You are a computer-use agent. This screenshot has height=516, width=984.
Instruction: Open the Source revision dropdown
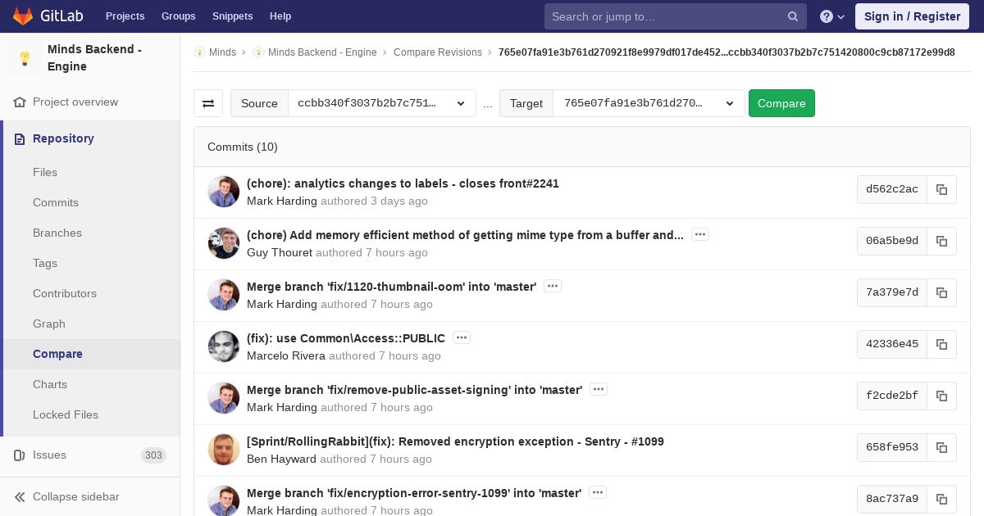382,103
